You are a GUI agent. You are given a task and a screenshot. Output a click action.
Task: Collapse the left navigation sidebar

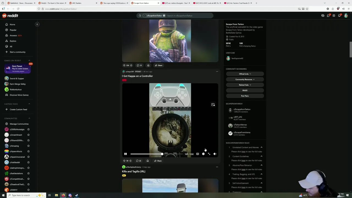[37, 24]
